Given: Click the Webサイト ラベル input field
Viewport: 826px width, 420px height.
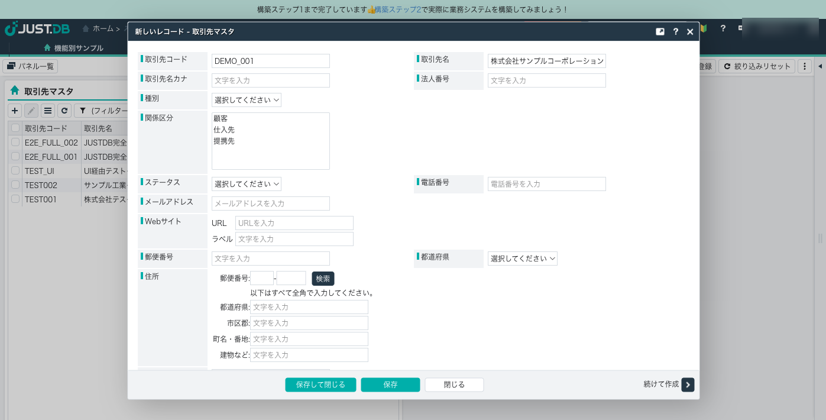Looking at the screenshot, I should 294,239.
